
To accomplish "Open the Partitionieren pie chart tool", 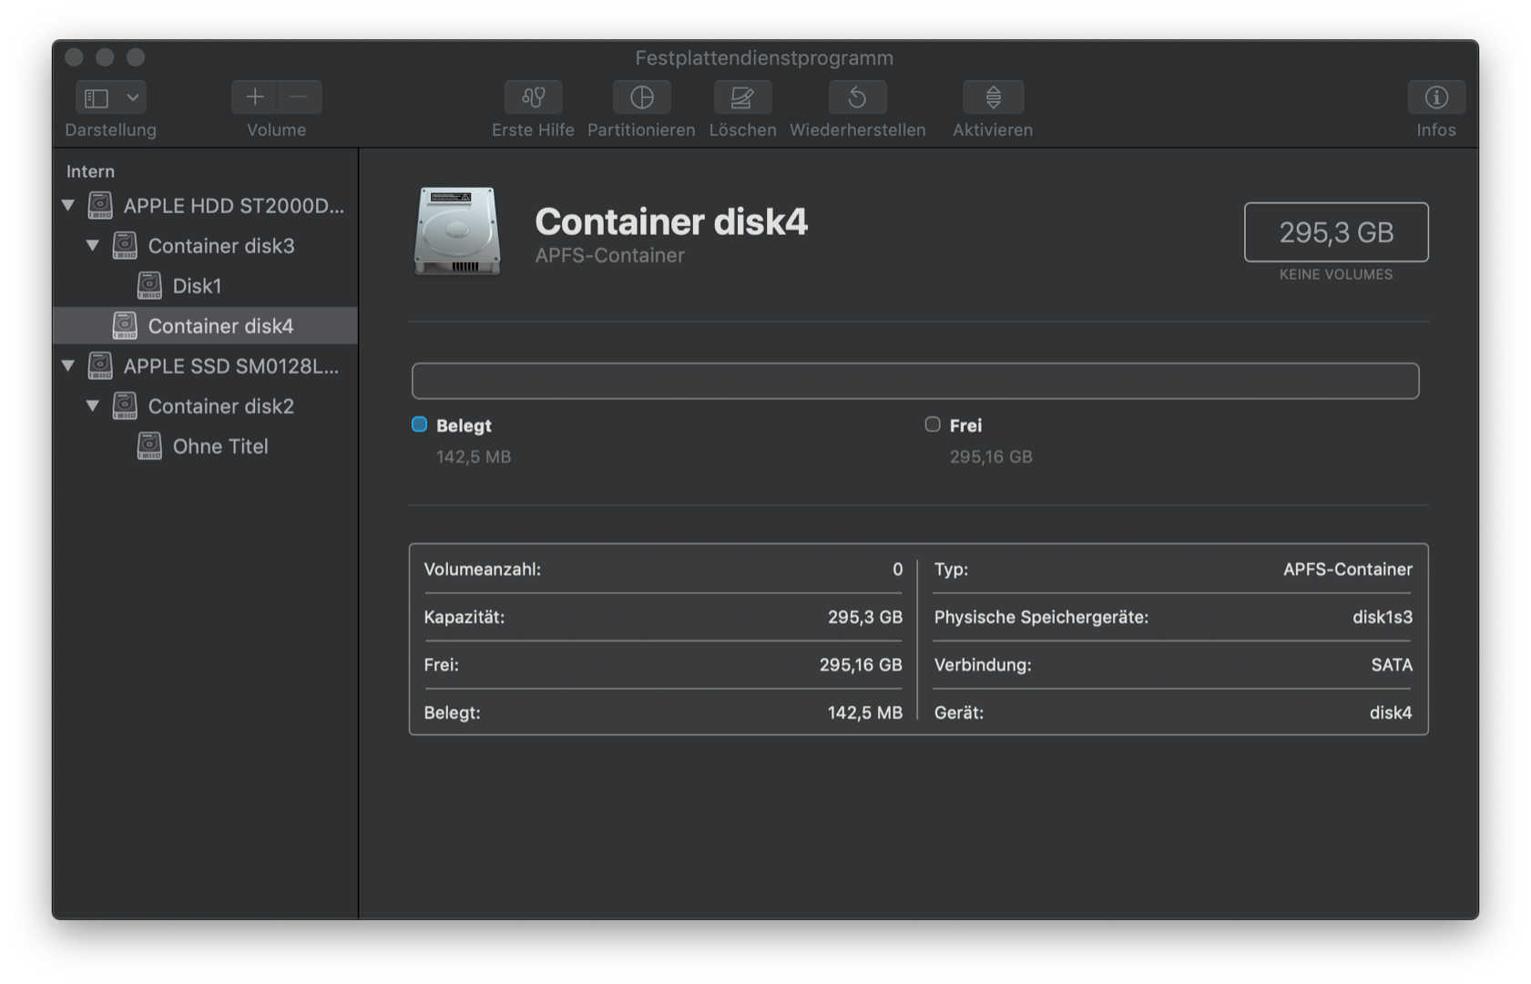I will [x=641, y=97].
